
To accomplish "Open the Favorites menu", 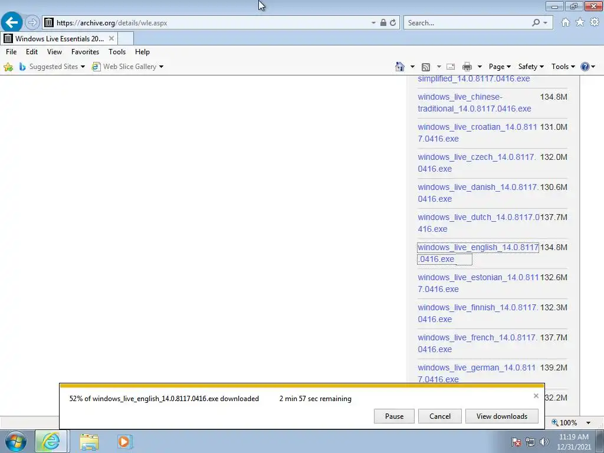I will tap(85, 52).
